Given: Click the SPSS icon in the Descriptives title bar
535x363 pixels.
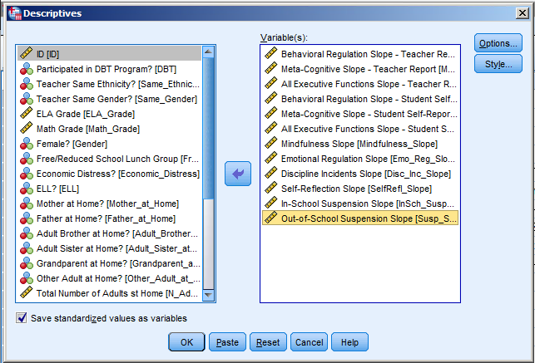Looking at the screenshot, I should (x=15, y=13).
